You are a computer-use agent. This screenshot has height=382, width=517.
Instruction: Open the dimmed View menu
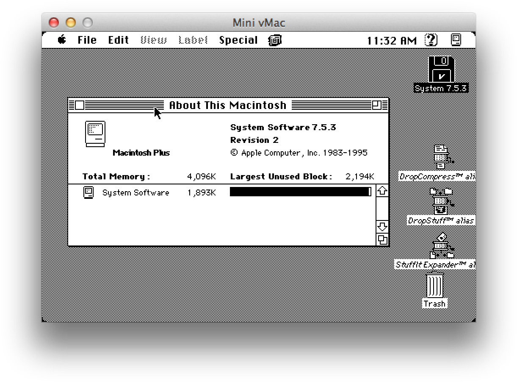pyautogui.click(x=153, y=40)
